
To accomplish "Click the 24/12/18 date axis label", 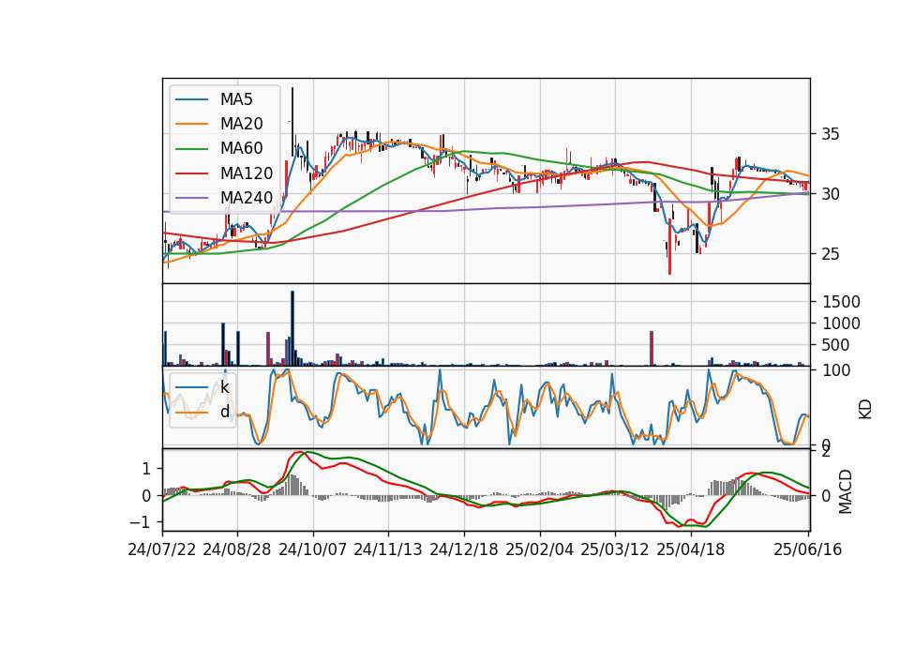I will click(464, 549).
